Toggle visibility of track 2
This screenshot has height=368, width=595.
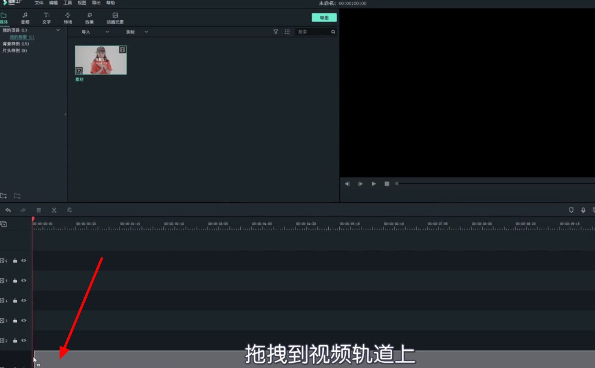(x=24, y=340)
